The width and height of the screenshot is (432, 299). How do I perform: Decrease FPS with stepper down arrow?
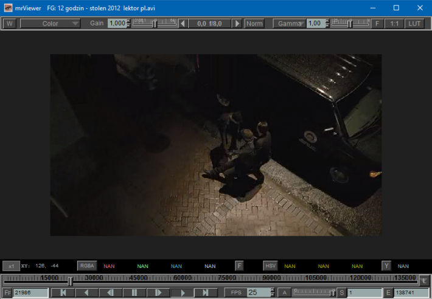(x=273, y=295)
